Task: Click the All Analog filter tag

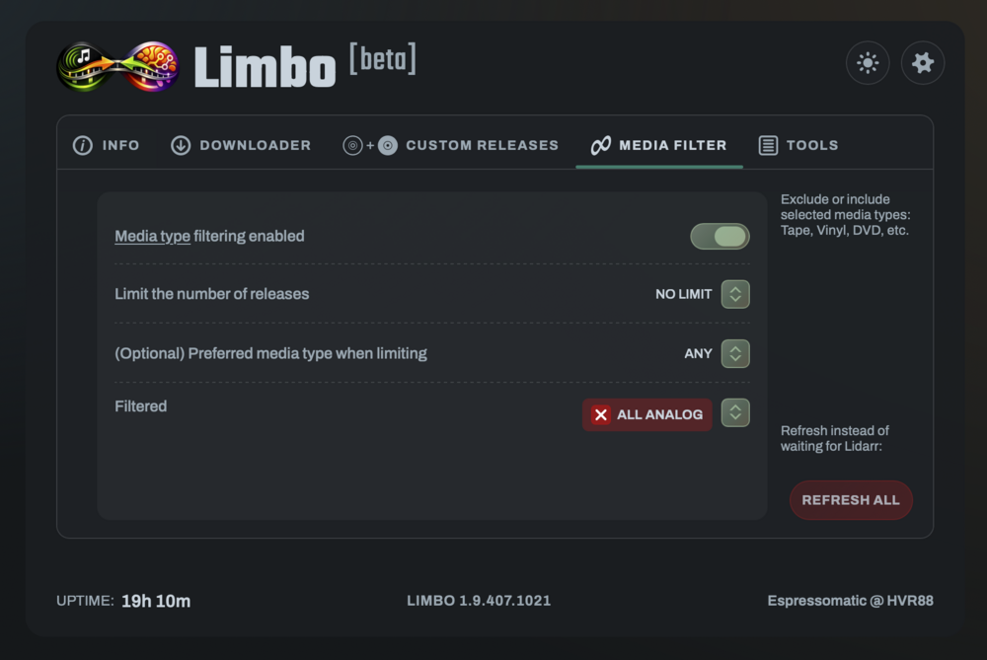Action: point(647,414)
